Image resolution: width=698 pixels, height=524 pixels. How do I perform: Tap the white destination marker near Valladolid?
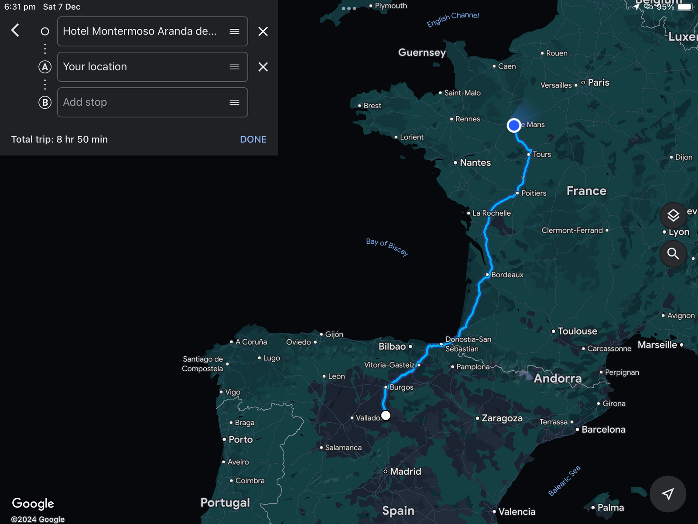coord(386,415)
